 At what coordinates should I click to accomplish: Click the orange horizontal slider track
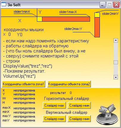click(66, 19)
